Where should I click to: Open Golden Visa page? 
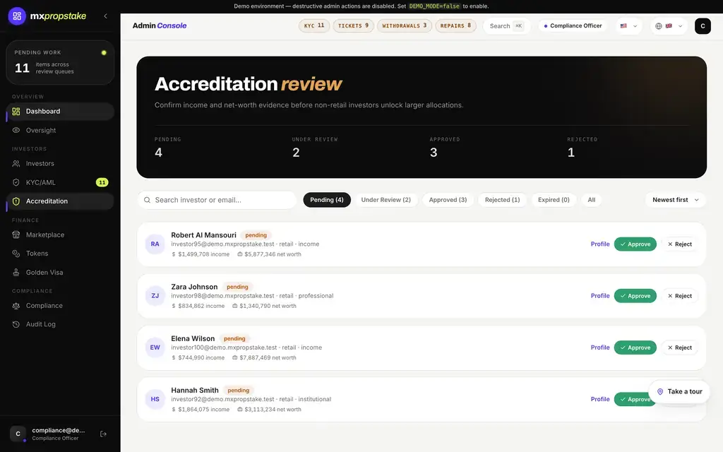(x=60, y=272)
